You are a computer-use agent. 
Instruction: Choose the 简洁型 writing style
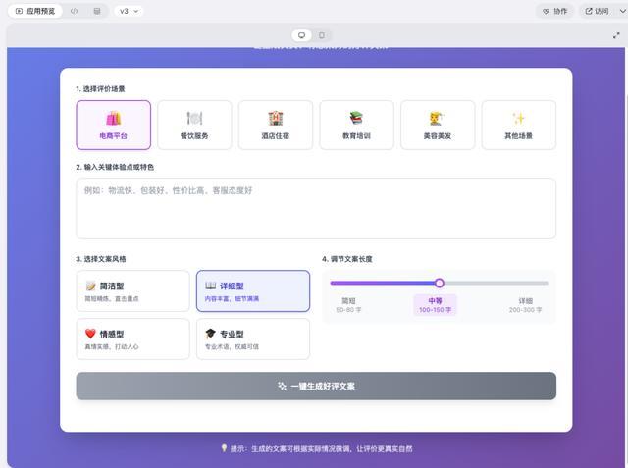pos(133,291)
